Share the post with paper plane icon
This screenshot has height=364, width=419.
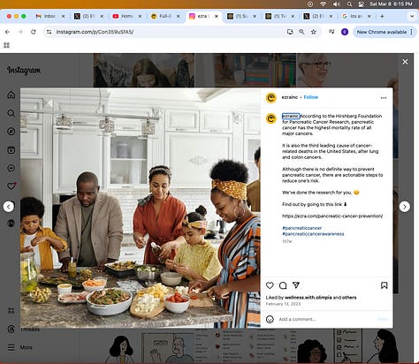(x=296, y=285)
